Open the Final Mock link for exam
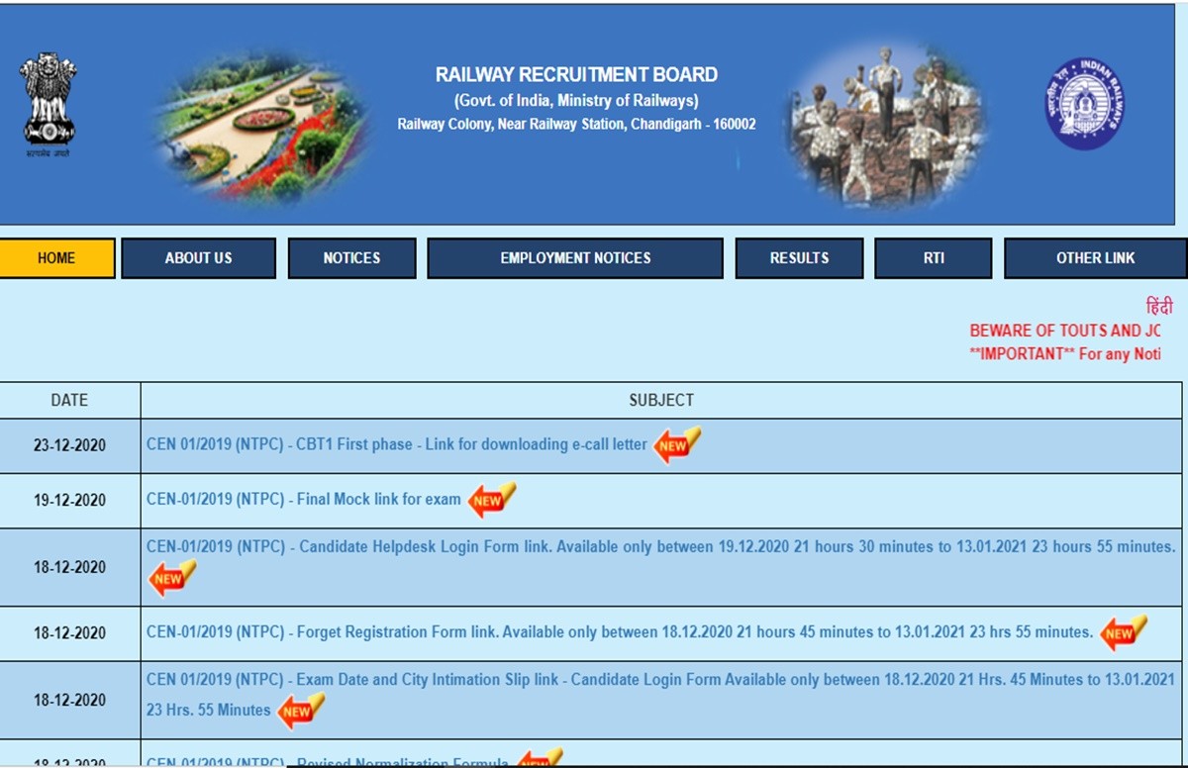This screenshot has width=1188, height=768. point(303,500)
